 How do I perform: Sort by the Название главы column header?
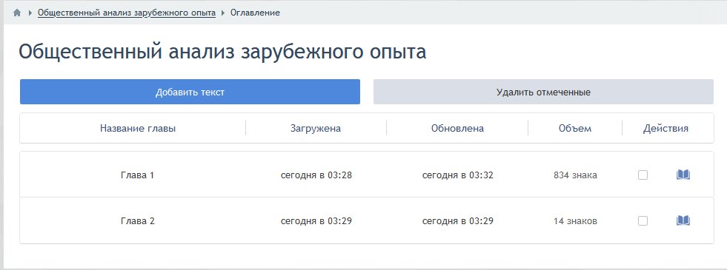(138, 128)
